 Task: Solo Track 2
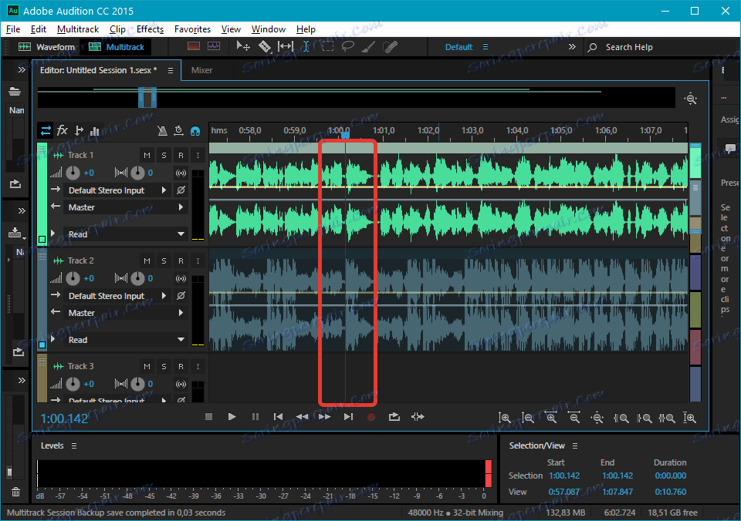164,261
